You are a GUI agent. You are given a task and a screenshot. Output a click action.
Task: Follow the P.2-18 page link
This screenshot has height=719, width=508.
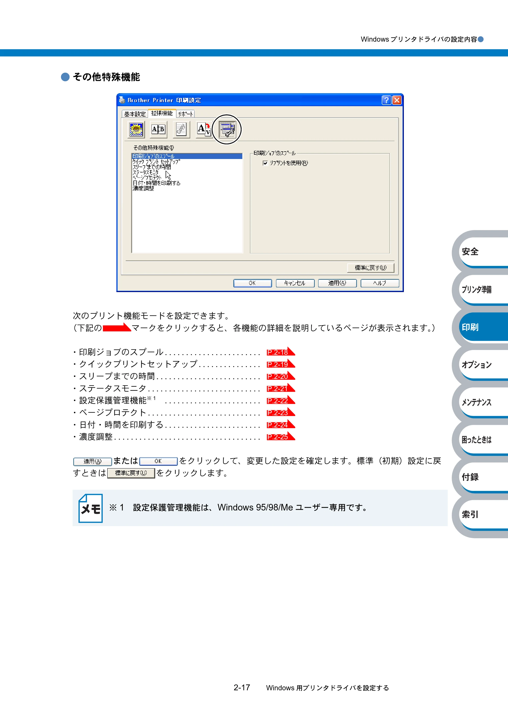(x=281, y=352)
